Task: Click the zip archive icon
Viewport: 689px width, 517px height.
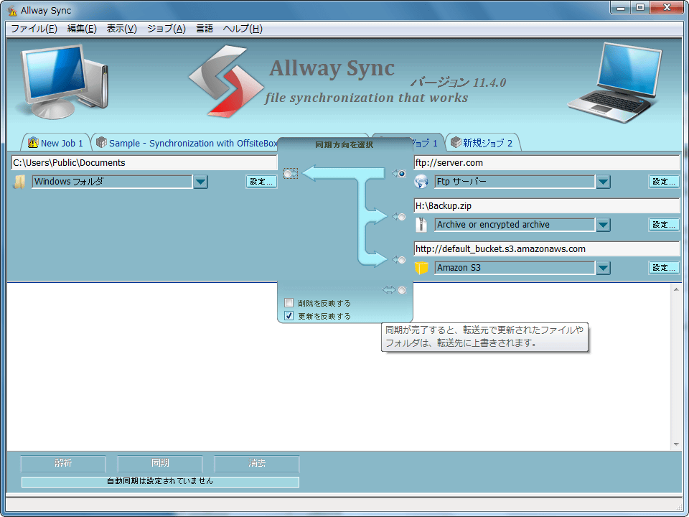Action: pyautogui.click(x=421, y=225)
